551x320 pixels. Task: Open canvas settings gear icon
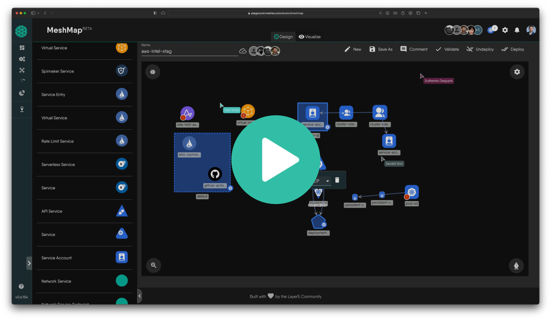517,72
